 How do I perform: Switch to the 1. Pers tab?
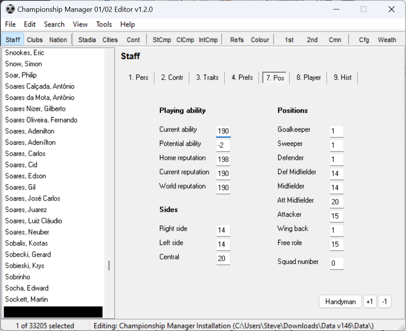pos(139,77)
